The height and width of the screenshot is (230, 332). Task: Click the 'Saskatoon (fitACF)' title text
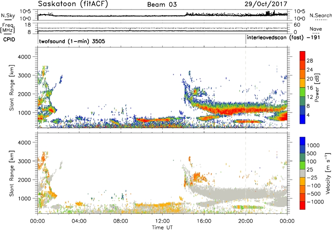coord(73,4)
